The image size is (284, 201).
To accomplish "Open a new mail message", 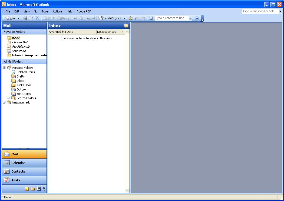I will (x=11, y=18).
